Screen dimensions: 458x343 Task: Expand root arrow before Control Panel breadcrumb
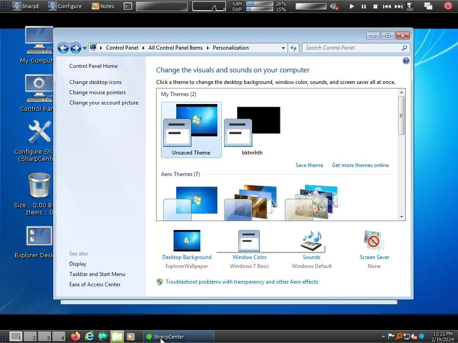pyautogui.click(x=101, y=48)
